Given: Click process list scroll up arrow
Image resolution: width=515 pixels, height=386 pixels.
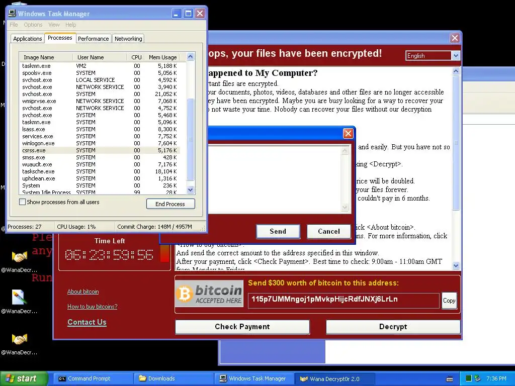Looking at the screenshot, I should 190,56.
